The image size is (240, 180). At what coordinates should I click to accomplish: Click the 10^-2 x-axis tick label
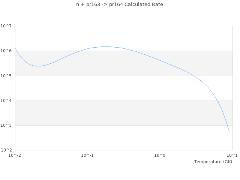[x=15, y=155]
